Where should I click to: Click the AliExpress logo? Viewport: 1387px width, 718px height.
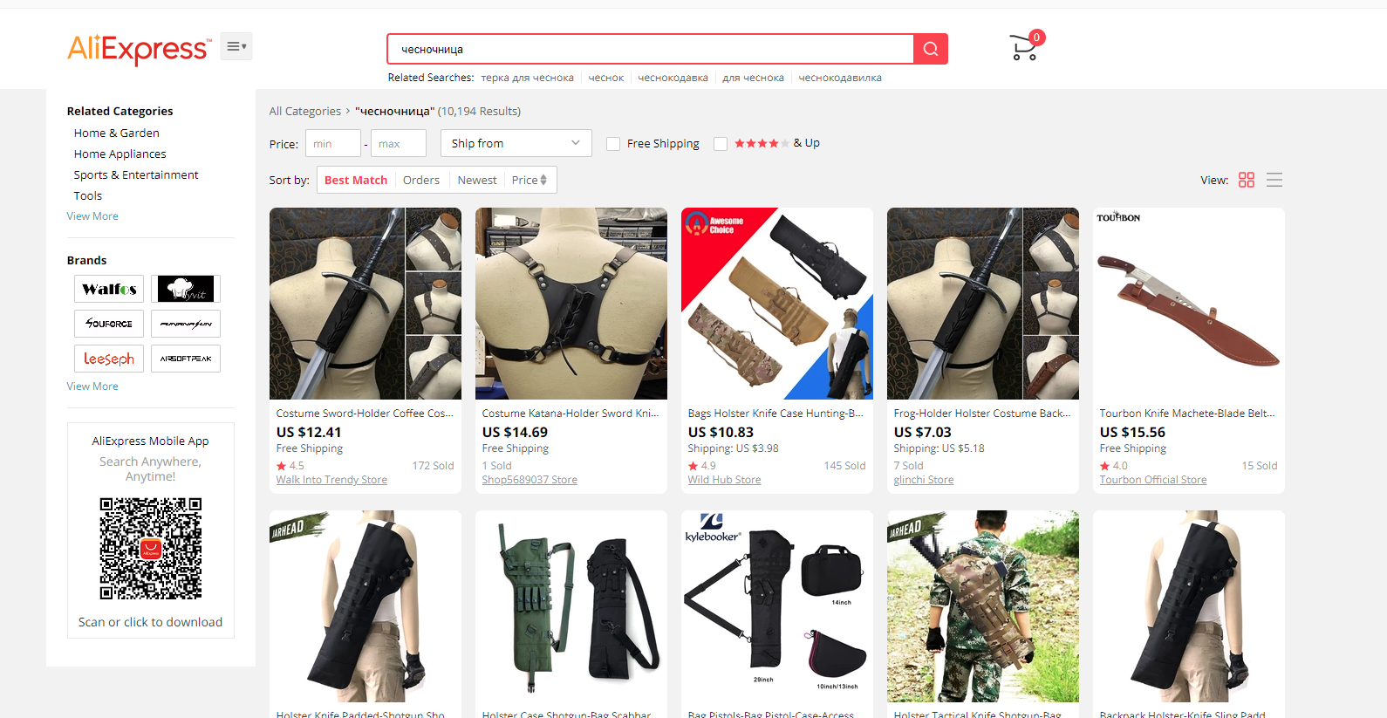coord(139,49)
